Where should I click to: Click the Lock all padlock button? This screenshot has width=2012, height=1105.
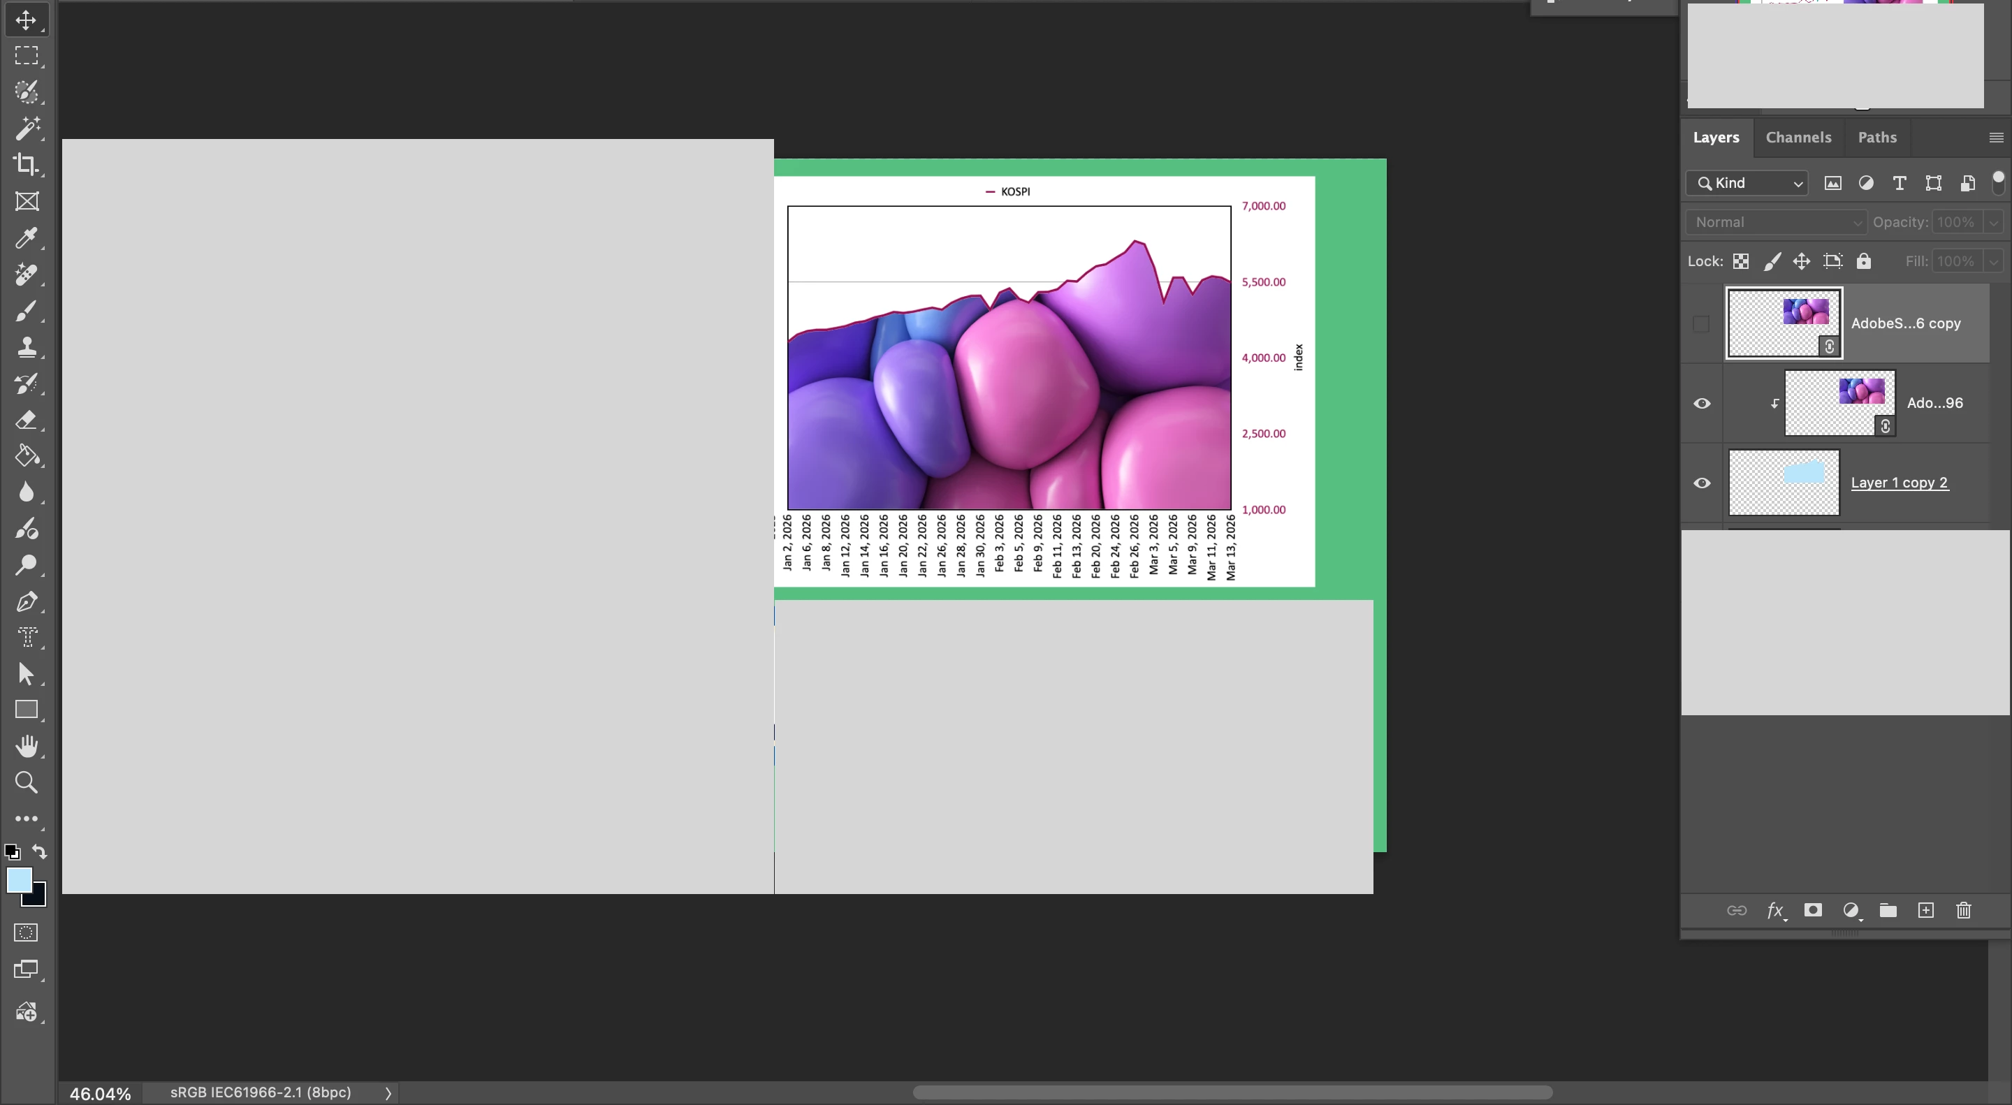[x=1864, y=261]
